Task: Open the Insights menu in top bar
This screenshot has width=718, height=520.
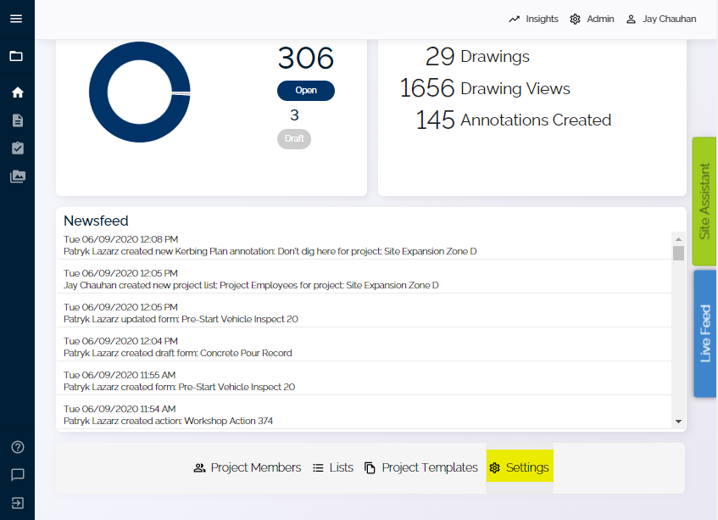Action: (533, 19)
